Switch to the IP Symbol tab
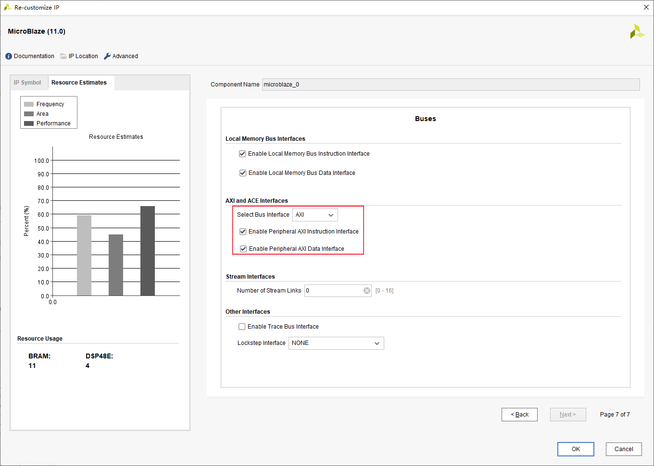Screen dimensions: 654x466 [27, 83]
